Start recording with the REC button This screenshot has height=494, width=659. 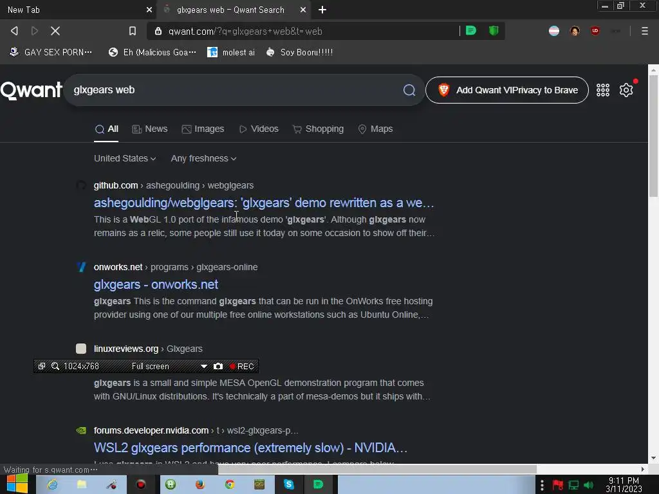coord(242,366)
